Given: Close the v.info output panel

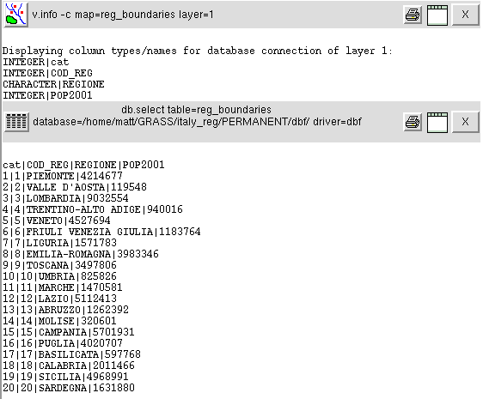Looking at the screenshot, I should coord(465,15).
